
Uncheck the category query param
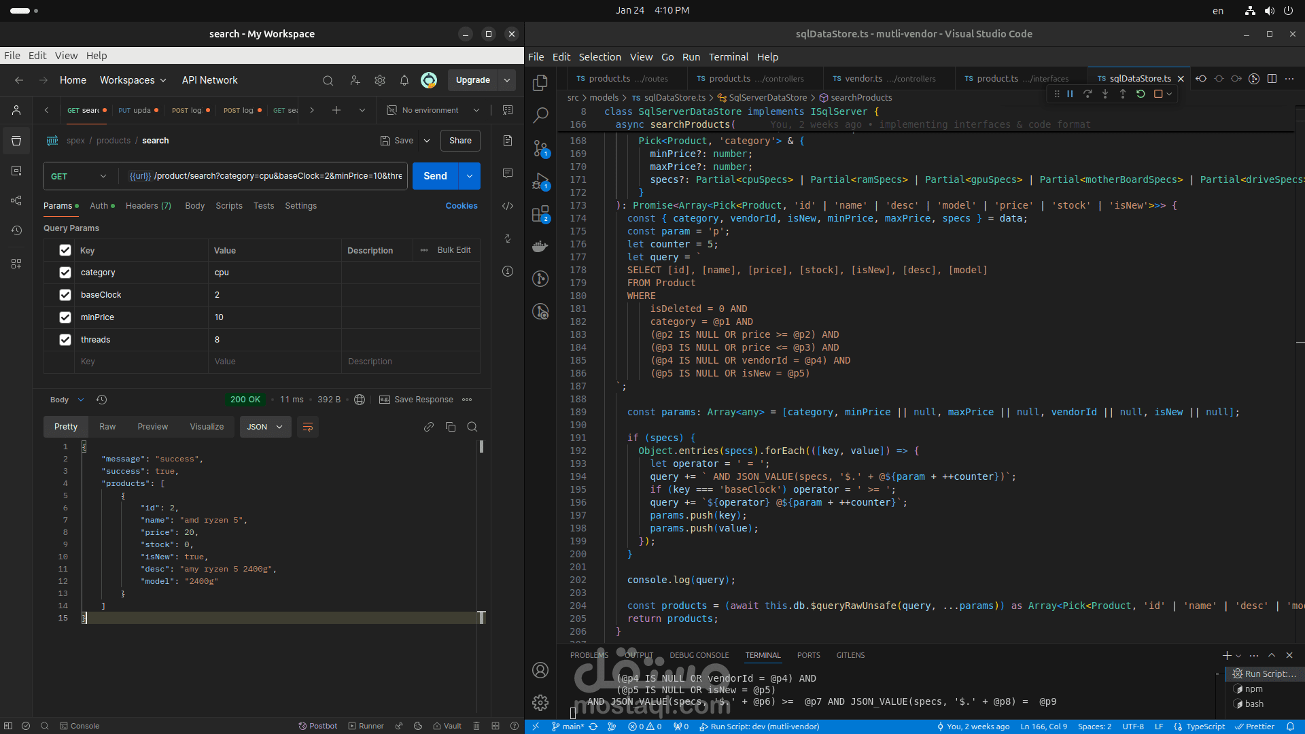tap(65, 273)
